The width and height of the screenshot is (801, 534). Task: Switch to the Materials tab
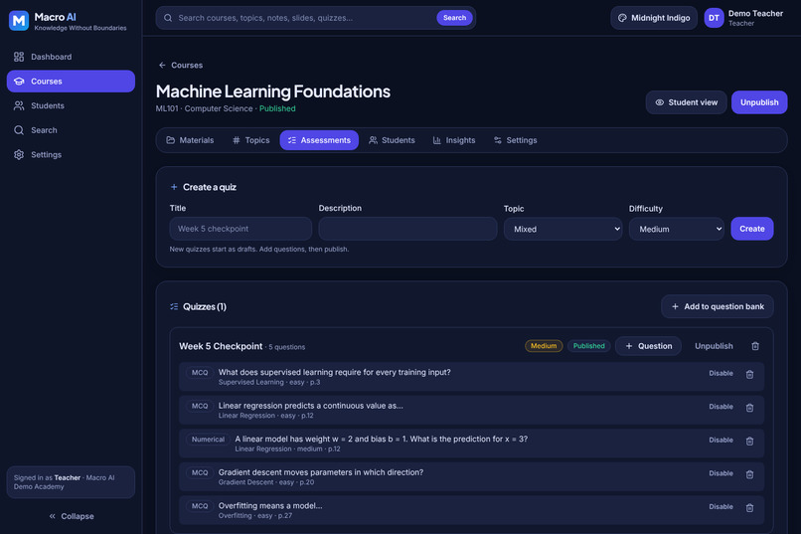[190, 140]
